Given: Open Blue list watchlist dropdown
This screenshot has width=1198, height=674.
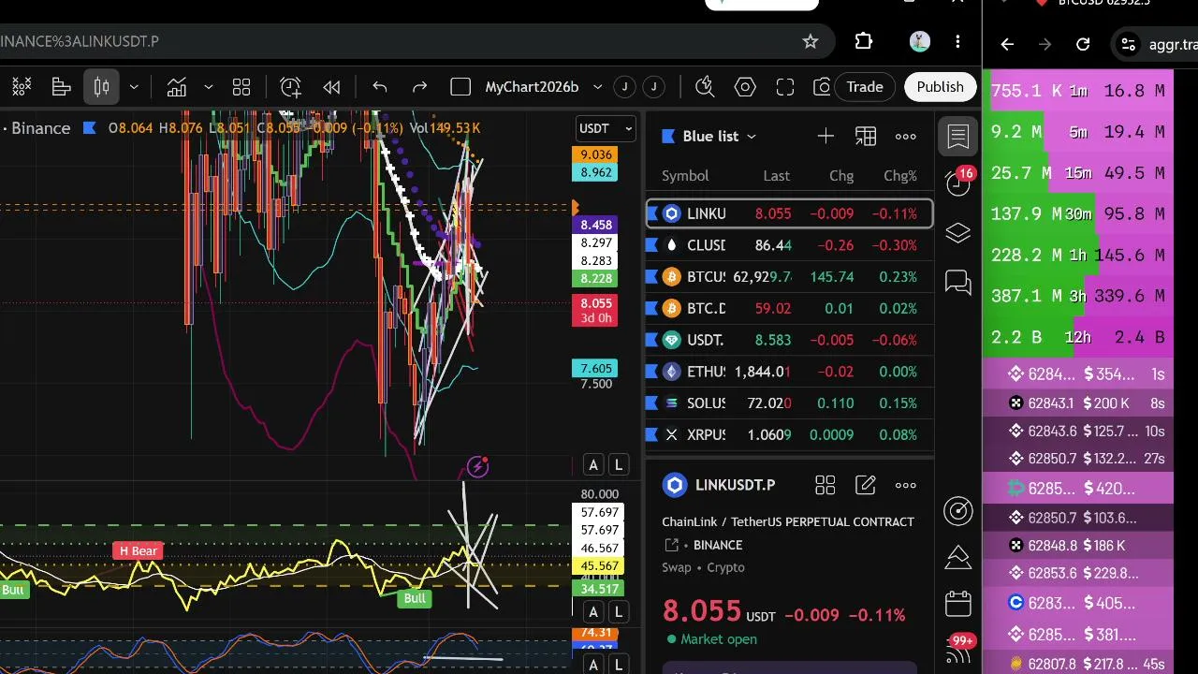Looking at the screenshot, I should 709,137.
